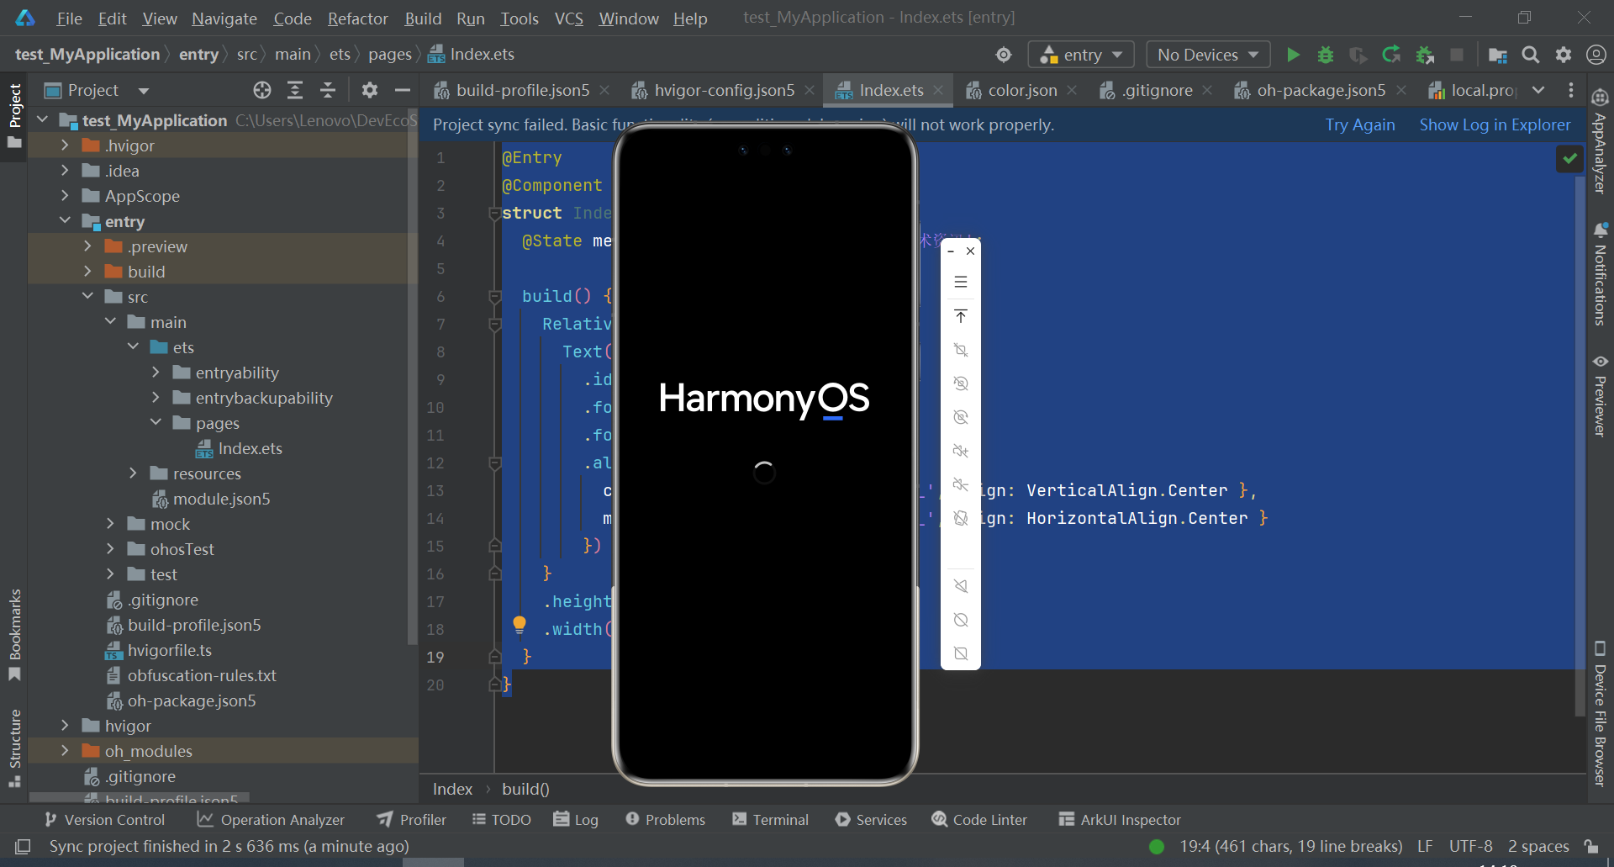Click emulator home circle icon

coord(961,620)
